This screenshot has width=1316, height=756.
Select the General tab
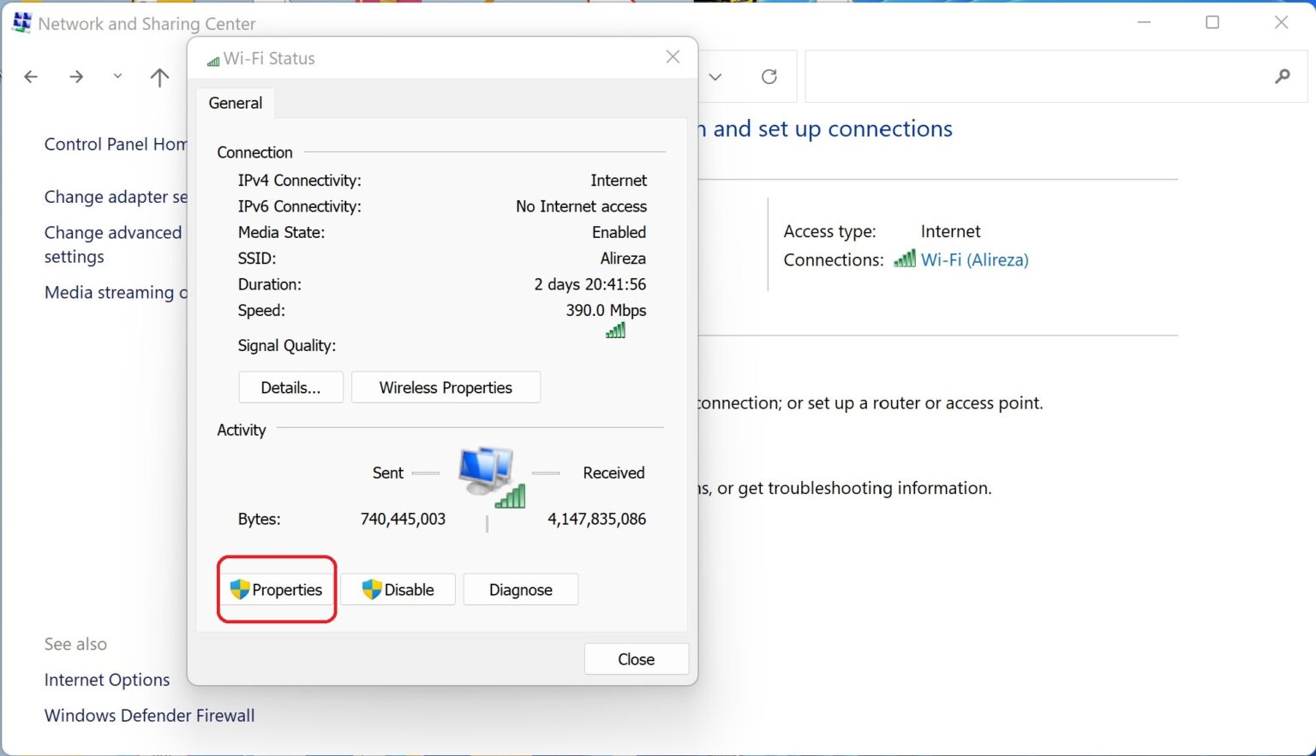[235, 103]
